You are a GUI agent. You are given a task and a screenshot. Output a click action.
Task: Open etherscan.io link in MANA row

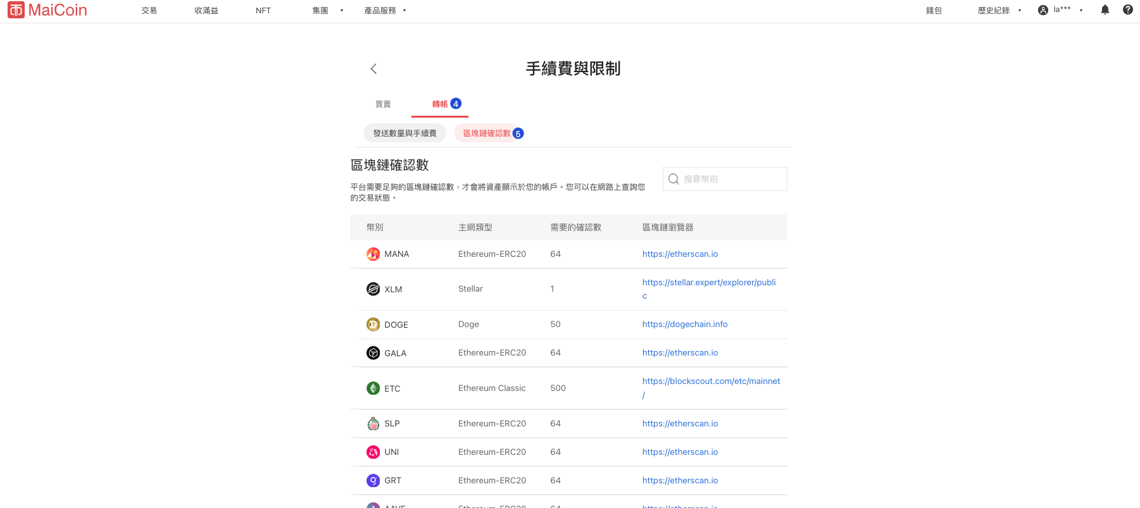tap(680, 254)
